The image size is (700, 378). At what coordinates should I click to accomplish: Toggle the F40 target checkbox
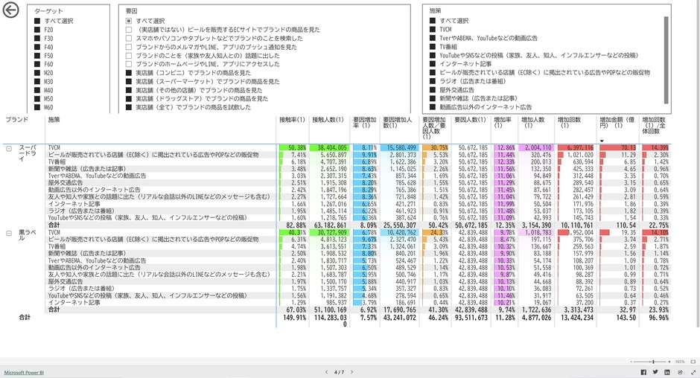[x=37, y=47]
